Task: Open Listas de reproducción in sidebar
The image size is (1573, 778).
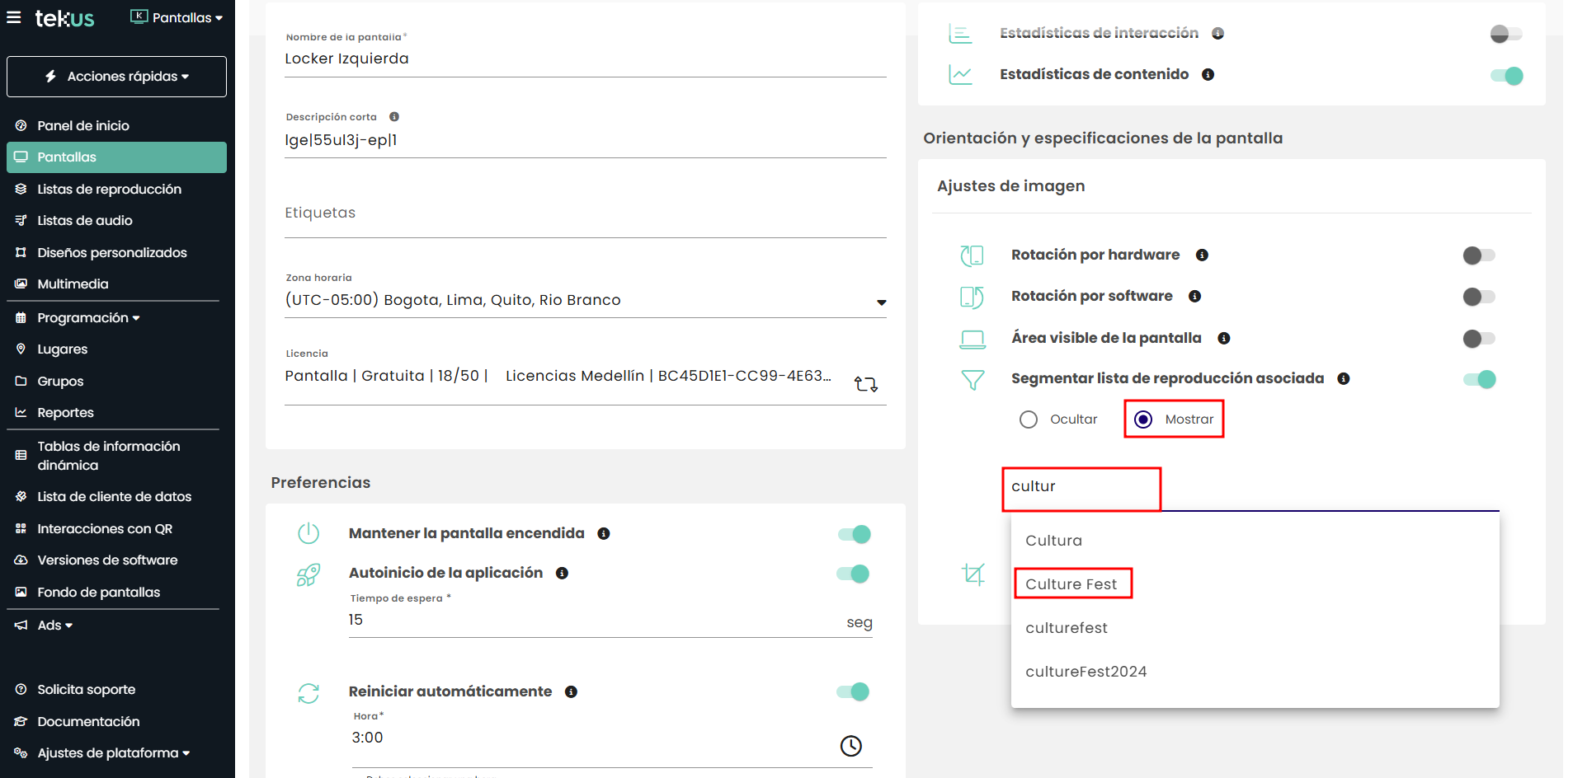Action: pyautogui.click(x=109, y=190)
